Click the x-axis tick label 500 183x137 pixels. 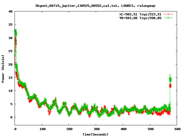[x=151, y=129]
